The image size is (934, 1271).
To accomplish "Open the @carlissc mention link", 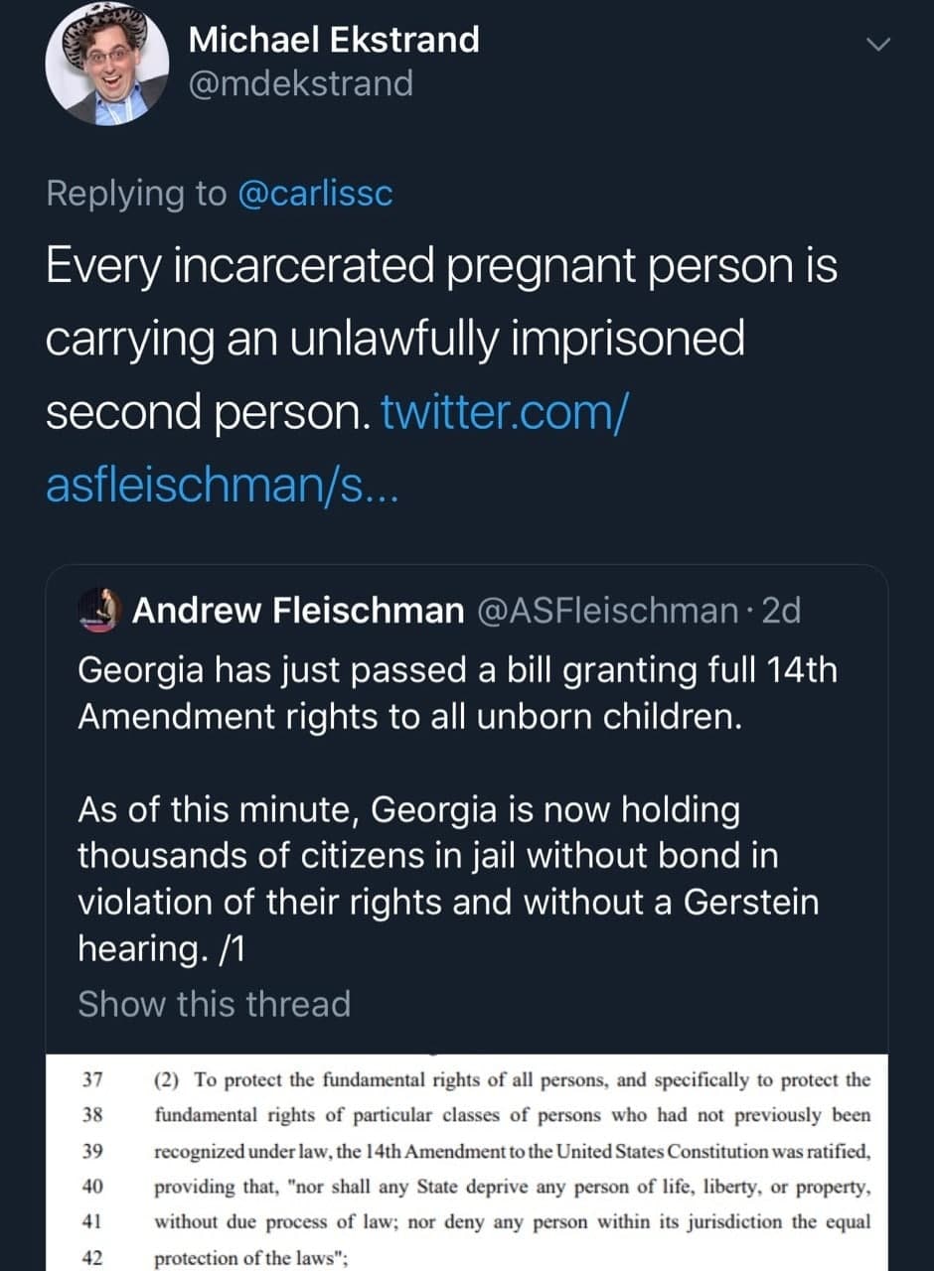I will pos(315,193).
